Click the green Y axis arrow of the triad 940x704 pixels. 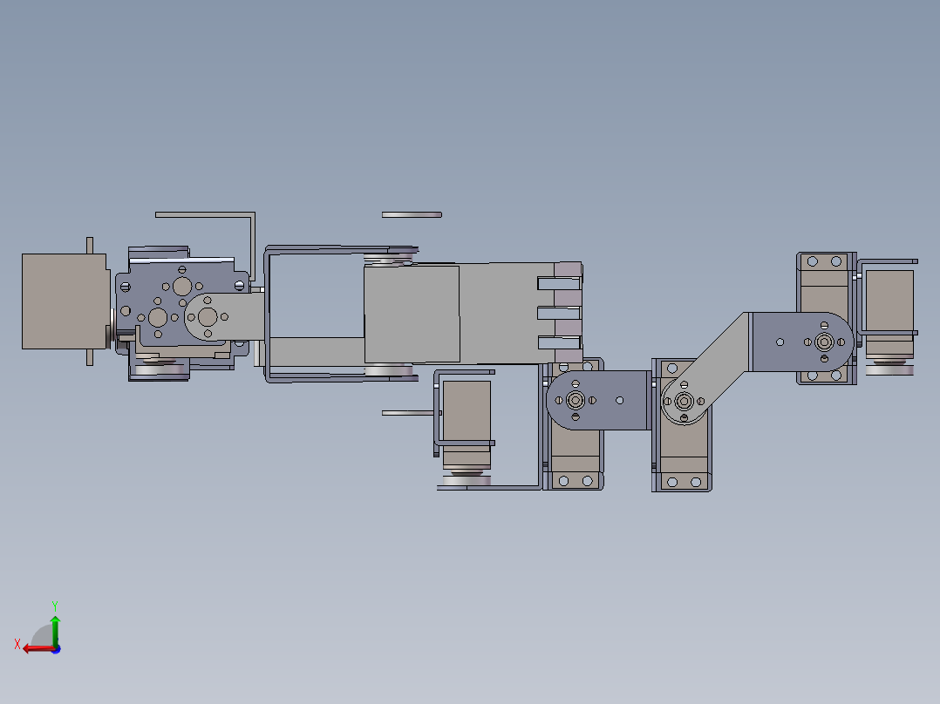tap(55, 630)
